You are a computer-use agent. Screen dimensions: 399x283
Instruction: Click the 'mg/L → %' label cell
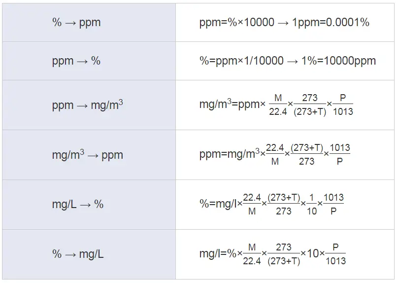click(89, 205)
